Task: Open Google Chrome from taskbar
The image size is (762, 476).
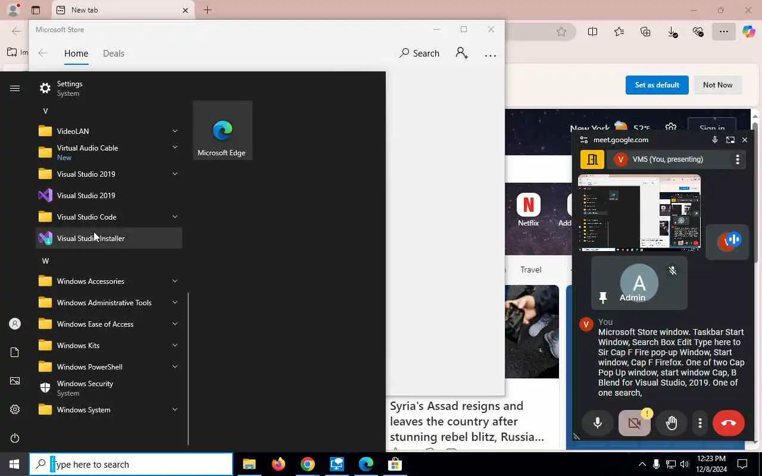Action: 307,464
